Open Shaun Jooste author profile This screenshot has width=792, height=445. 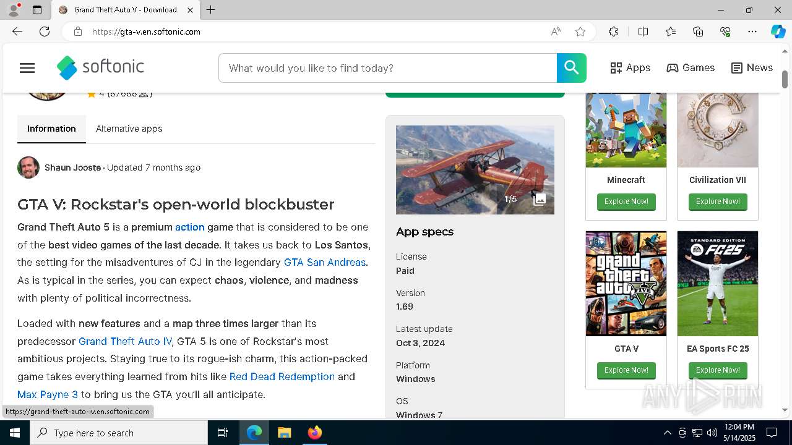point(72,167)
